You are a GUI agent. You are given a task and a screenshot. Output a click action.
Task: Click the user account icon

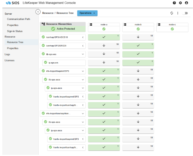(x=186, y=3)
